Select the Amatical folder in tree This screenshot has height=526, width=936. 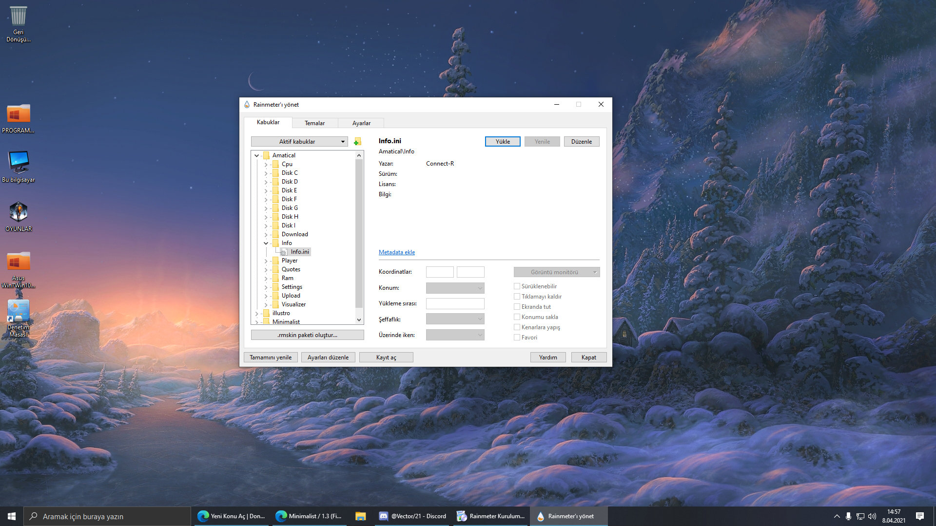(x=284, y=155)
